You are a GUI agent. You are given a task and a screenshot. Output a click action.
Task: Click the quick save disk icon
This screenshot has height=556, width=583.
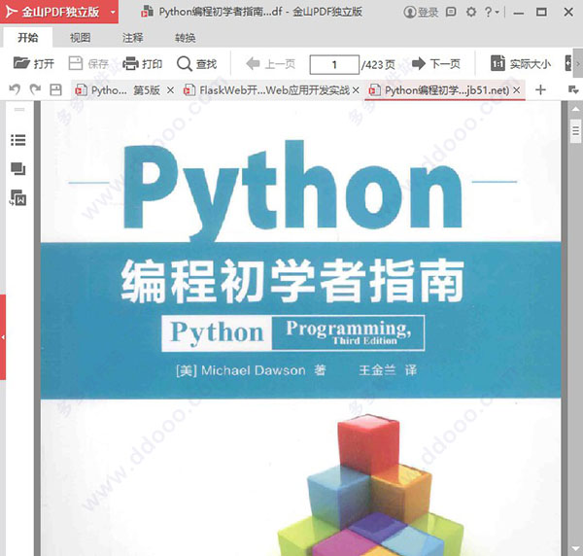(x=55, y=89)
